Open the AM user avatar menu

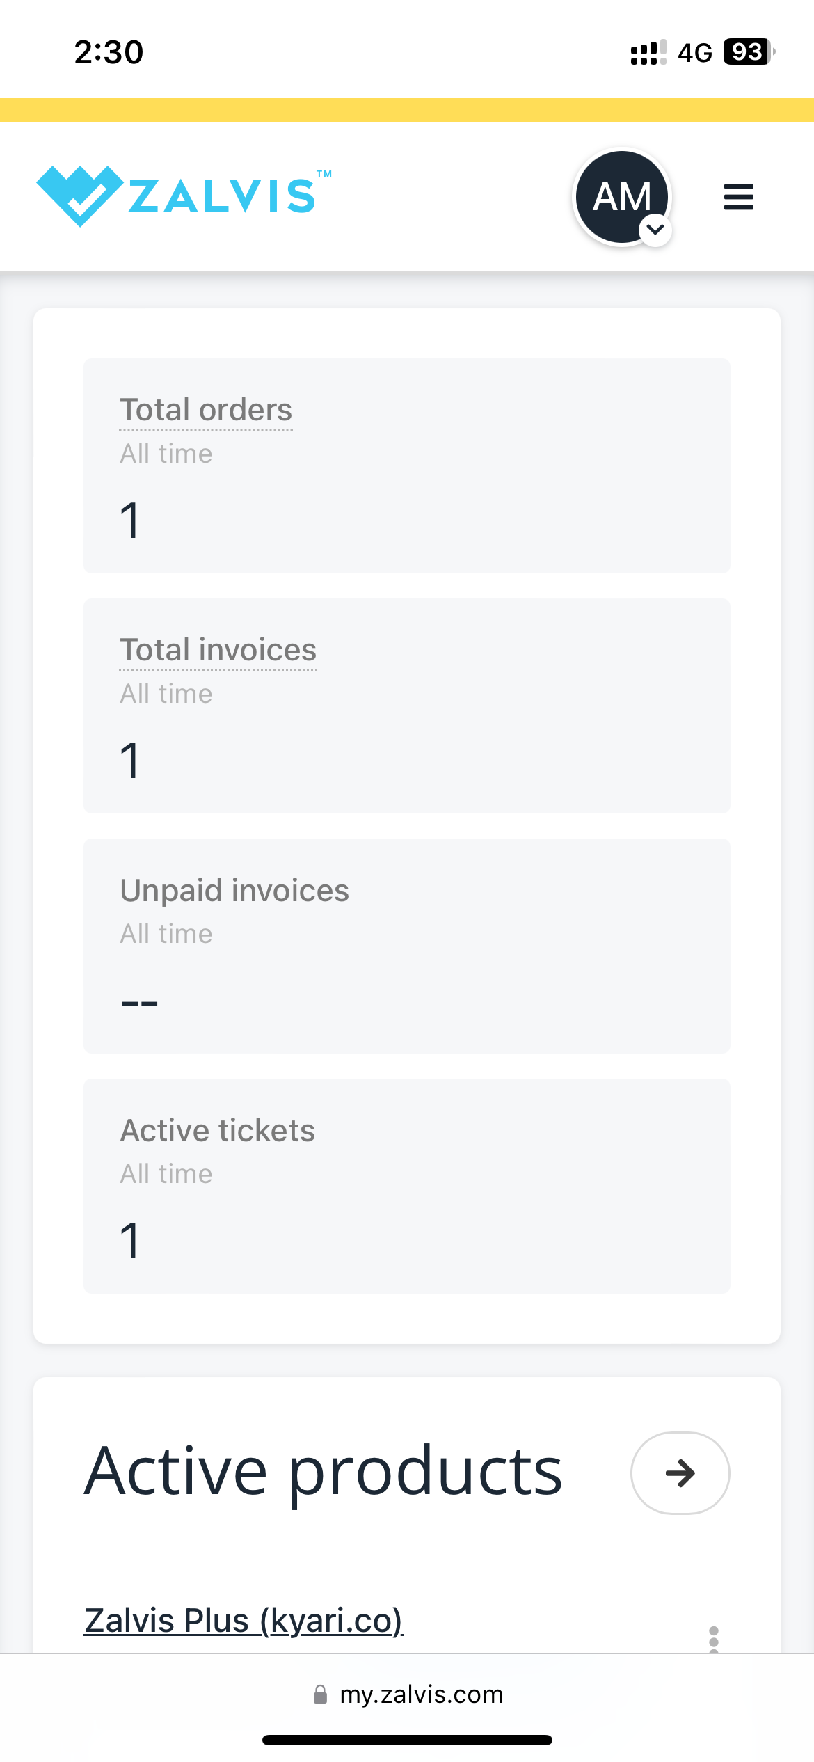point(621,196)
